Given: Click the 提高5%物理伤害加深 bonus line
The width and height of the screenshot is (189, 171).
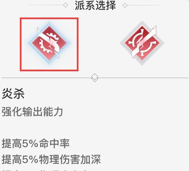Looking at the screenshot, I should 51,159.
